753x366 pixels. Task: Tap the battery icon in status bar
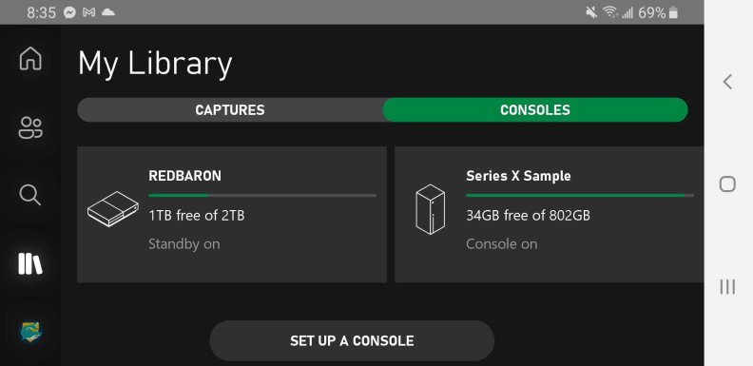pyautogui.click(x=673, y=12)
